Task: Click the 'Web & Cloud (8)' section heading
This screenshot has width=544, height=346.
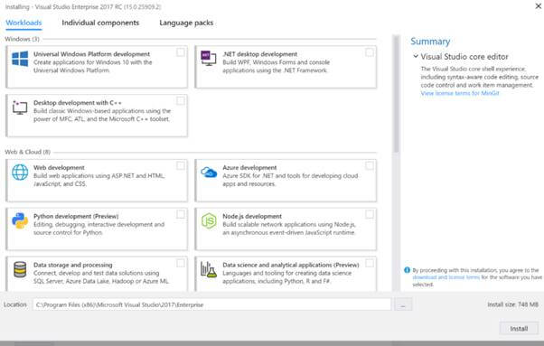Action: point(27,152)
